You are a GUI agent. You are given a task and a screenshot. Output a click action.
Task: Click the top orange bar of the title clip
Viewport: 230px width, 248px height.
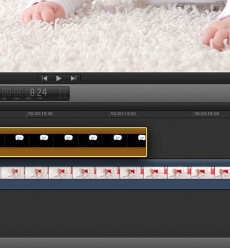coord(73,131)
